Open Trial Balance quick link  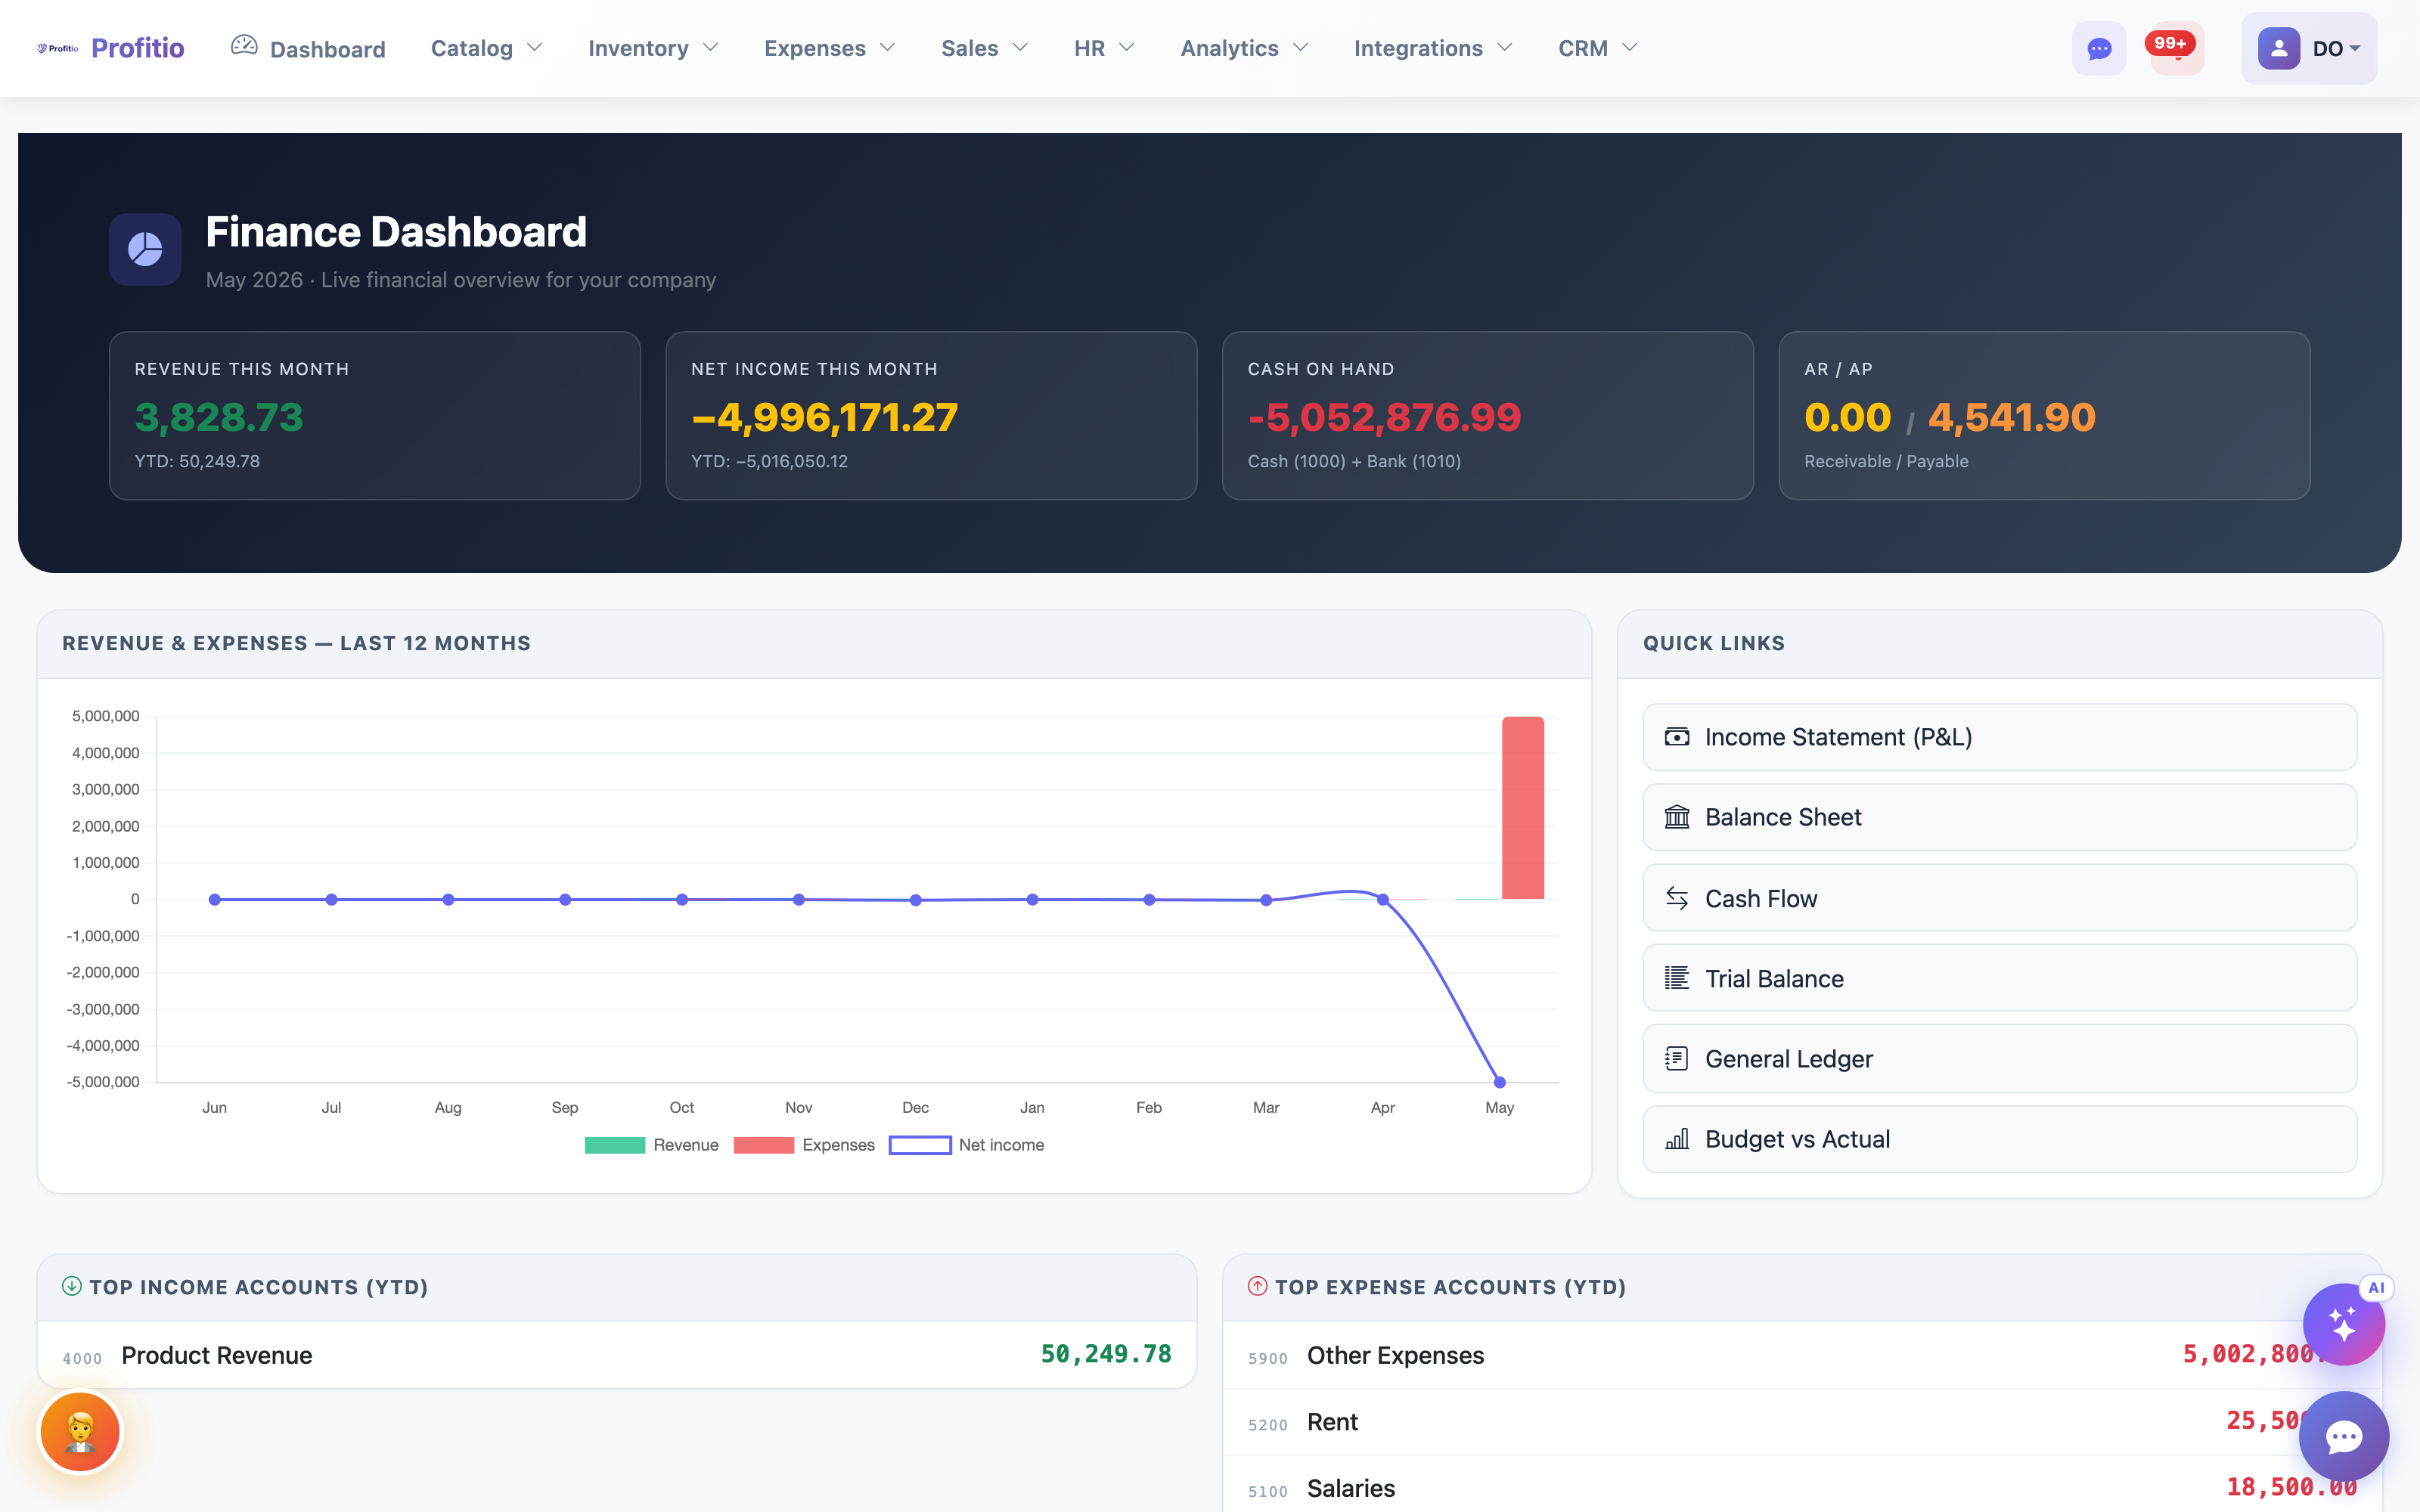[1999, 978]
